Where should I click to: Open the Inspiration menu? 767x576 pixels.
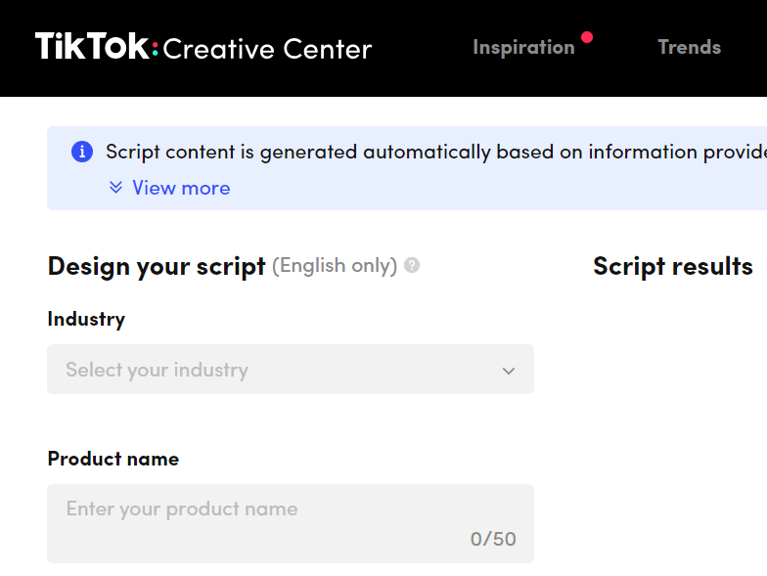coord(523,47)
